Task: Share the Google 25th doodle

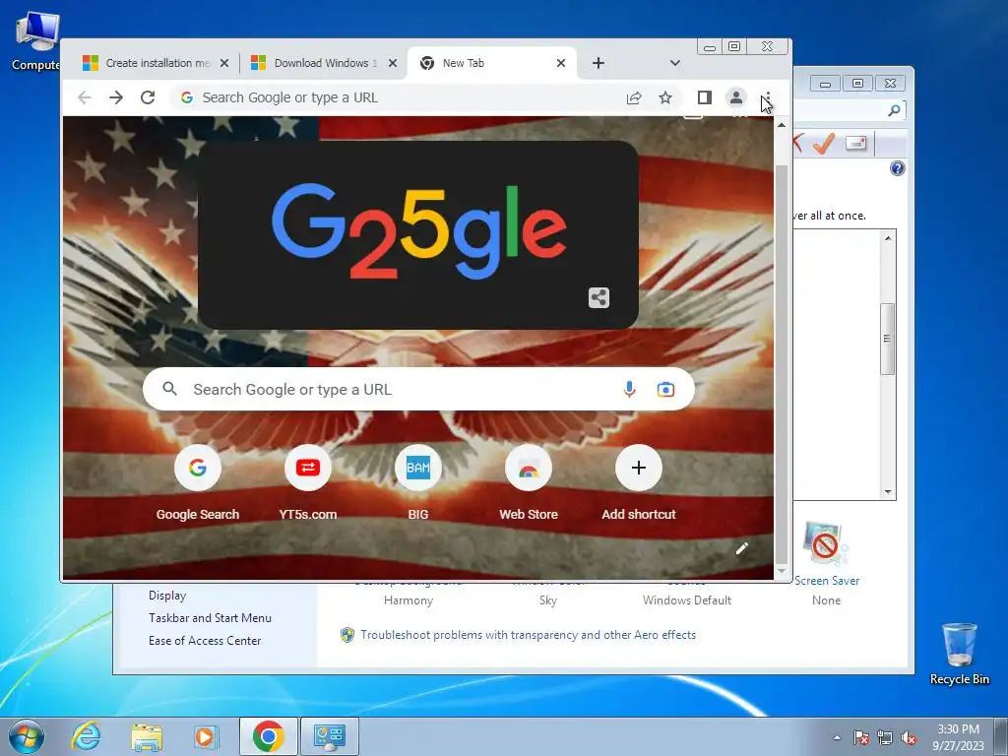Action: tap(598, 297)
